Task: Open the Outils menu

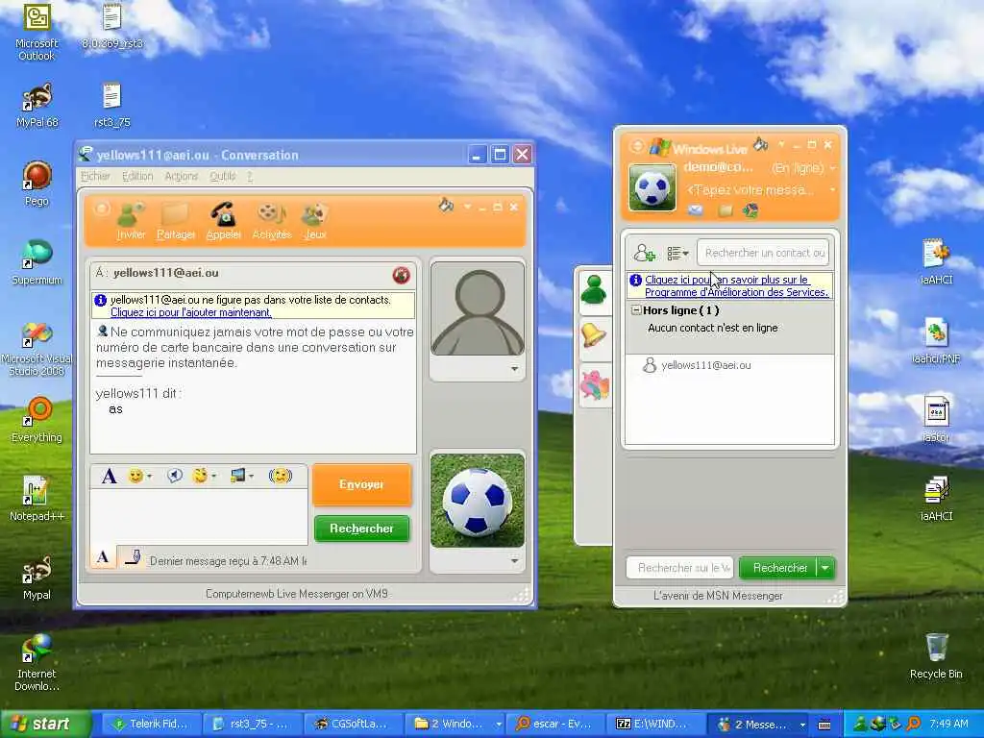Action: click(223, 177)
